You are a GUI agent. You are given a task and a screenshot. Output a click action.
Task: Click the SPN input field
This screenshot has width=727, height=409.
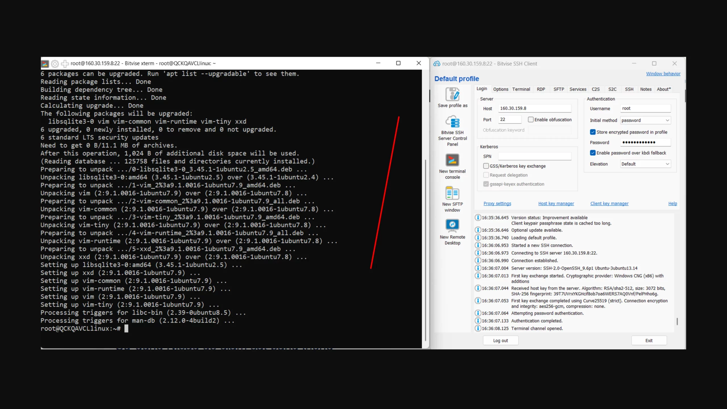534,156
